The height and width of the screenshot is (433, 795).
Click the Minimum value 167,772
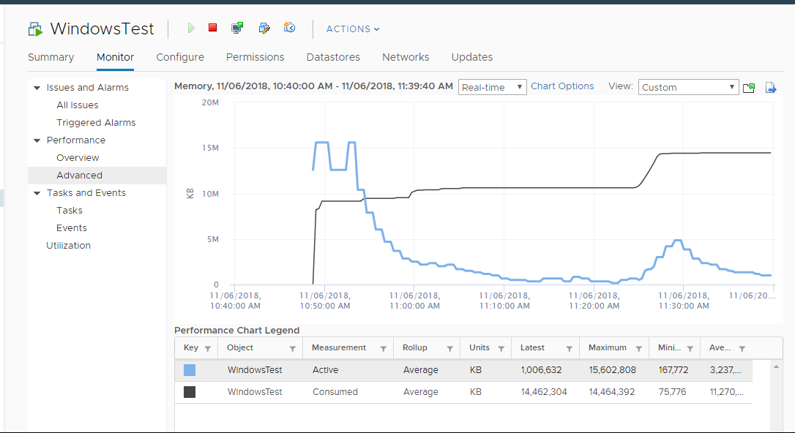pyautogui.click(x=673, y=370)
